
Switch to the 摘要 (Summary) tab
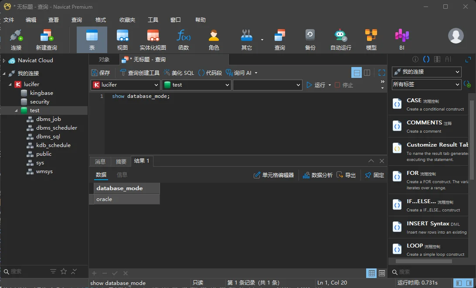[121, 161]
